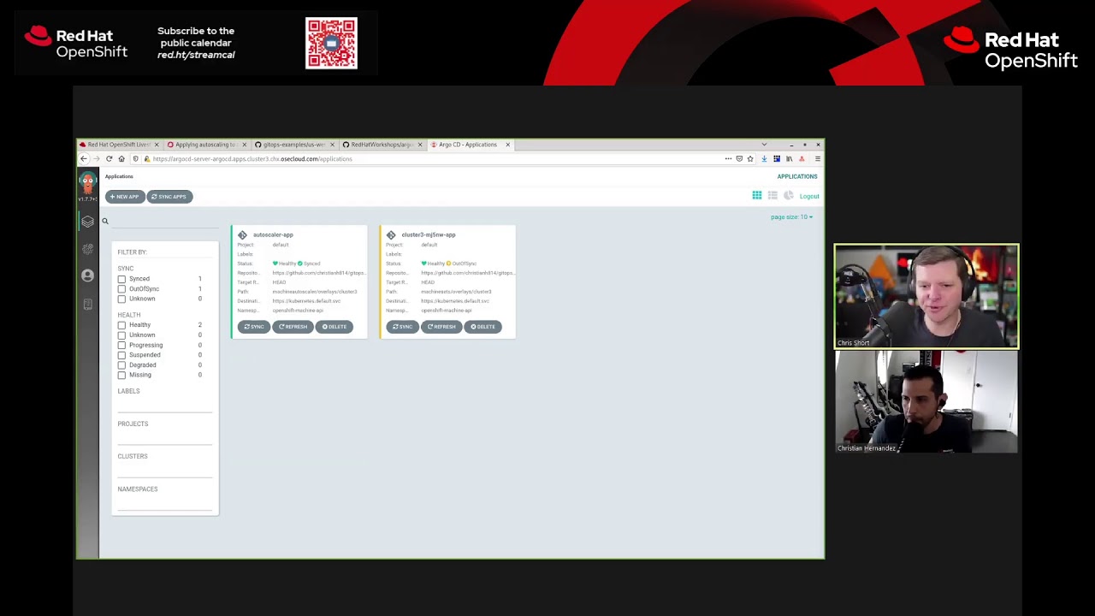Go to browser home icon
This screenshot has width=1095, height=616.
pyautogui.click(x=121, y=158)
